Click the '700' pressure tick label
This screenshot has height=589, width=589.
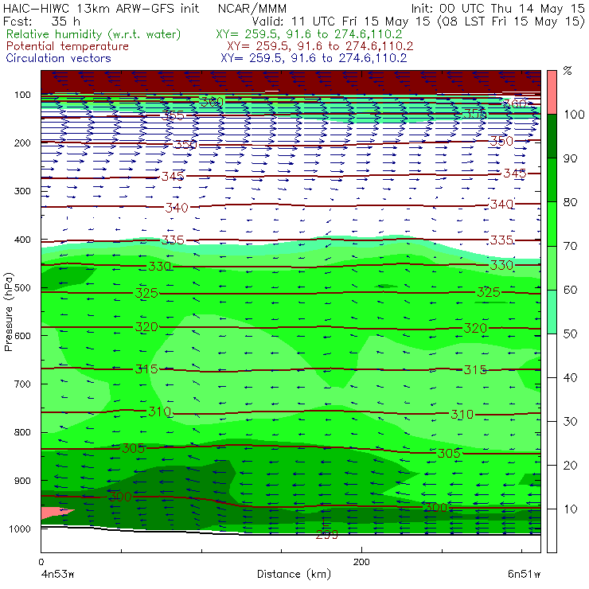point(22,384)
